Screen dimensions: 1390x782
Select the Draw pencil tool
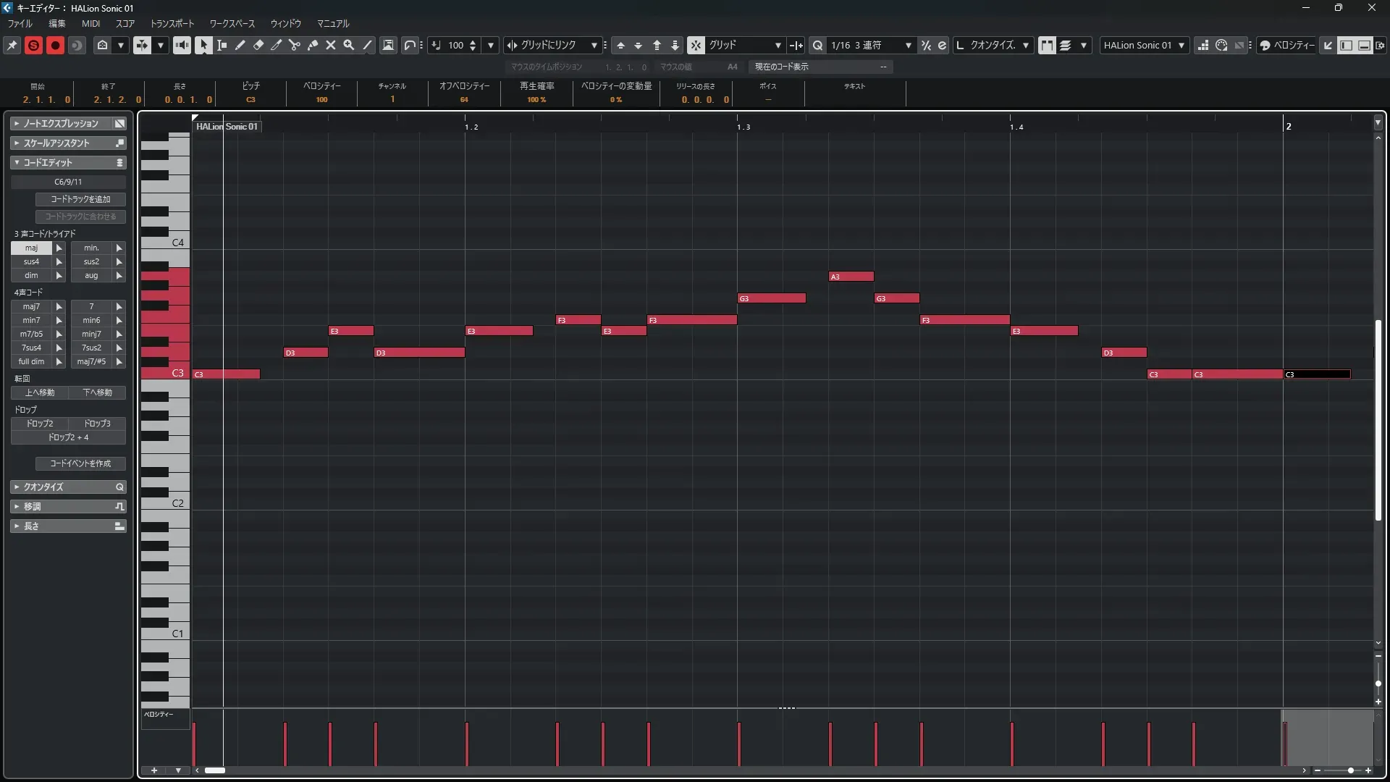coord(240,45)
